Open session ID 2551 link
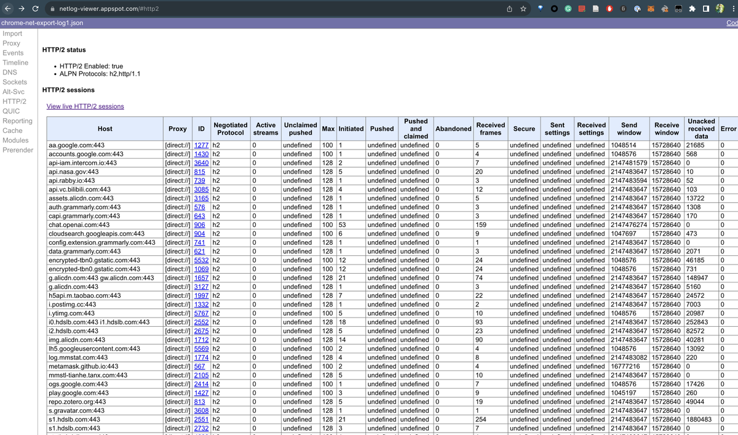Image resolution: width=738 pixels, height=435 pixels. pos(201,420)
